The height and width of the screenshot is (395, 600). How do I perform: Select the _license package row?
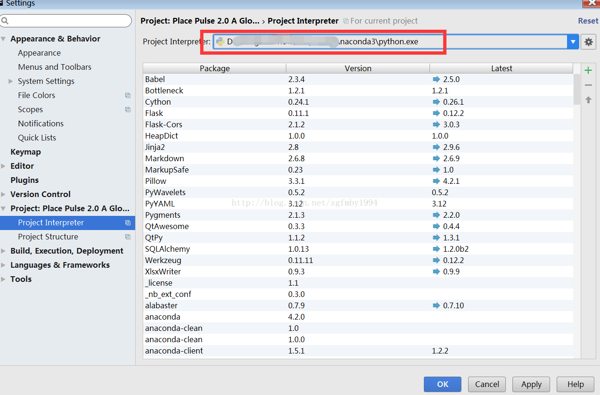(x=358, y=283)
